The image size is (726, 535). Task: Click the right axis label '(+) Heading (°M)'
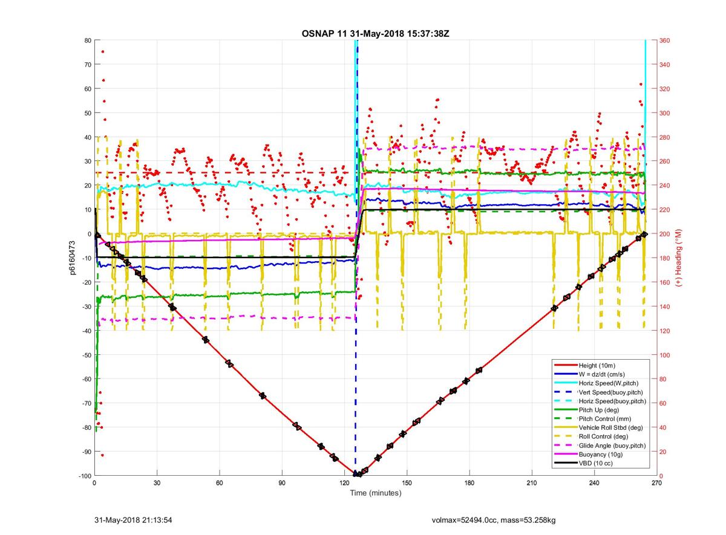tap(678, 258)
